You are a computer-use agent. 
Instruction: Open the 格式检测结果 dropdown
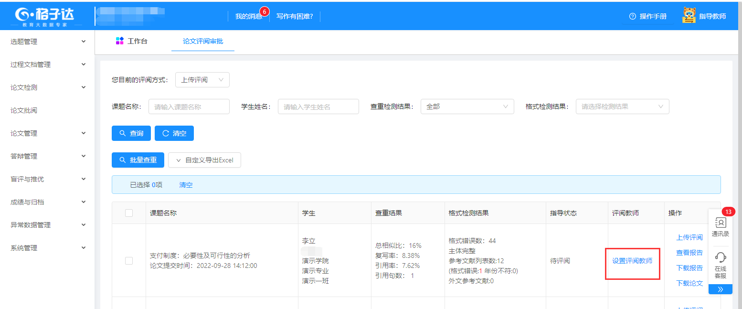point(622,107)
